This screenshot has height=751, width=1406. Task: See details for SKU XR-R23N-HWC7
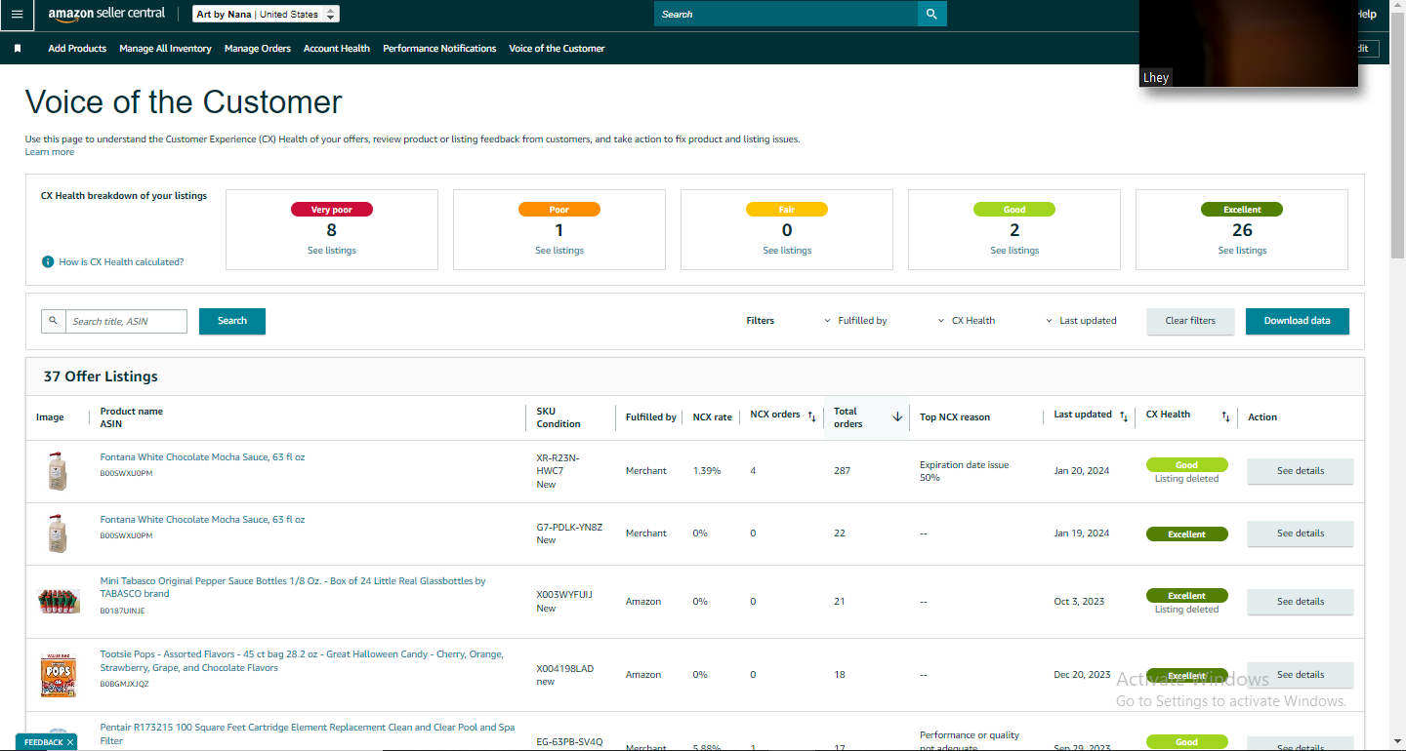coord(1301,471)
